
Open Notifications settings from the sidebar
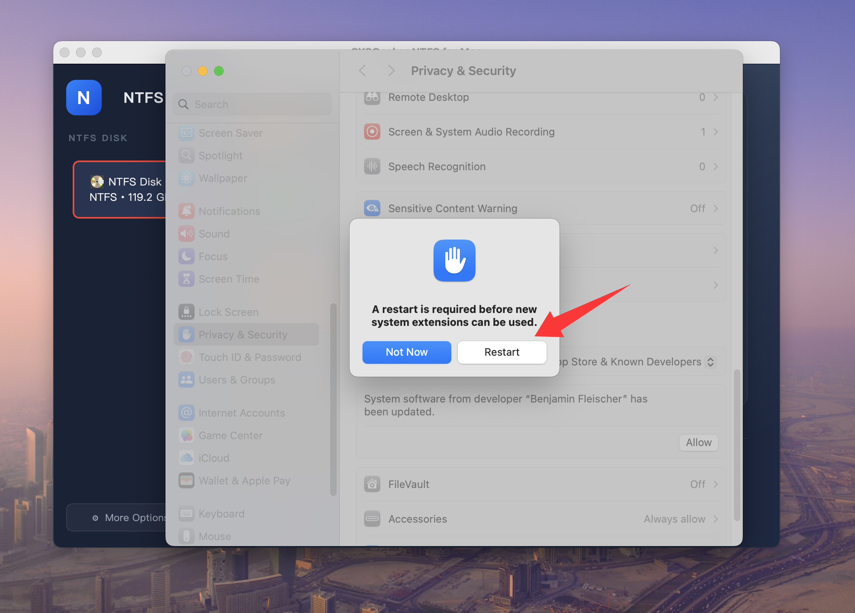[229, 211]
